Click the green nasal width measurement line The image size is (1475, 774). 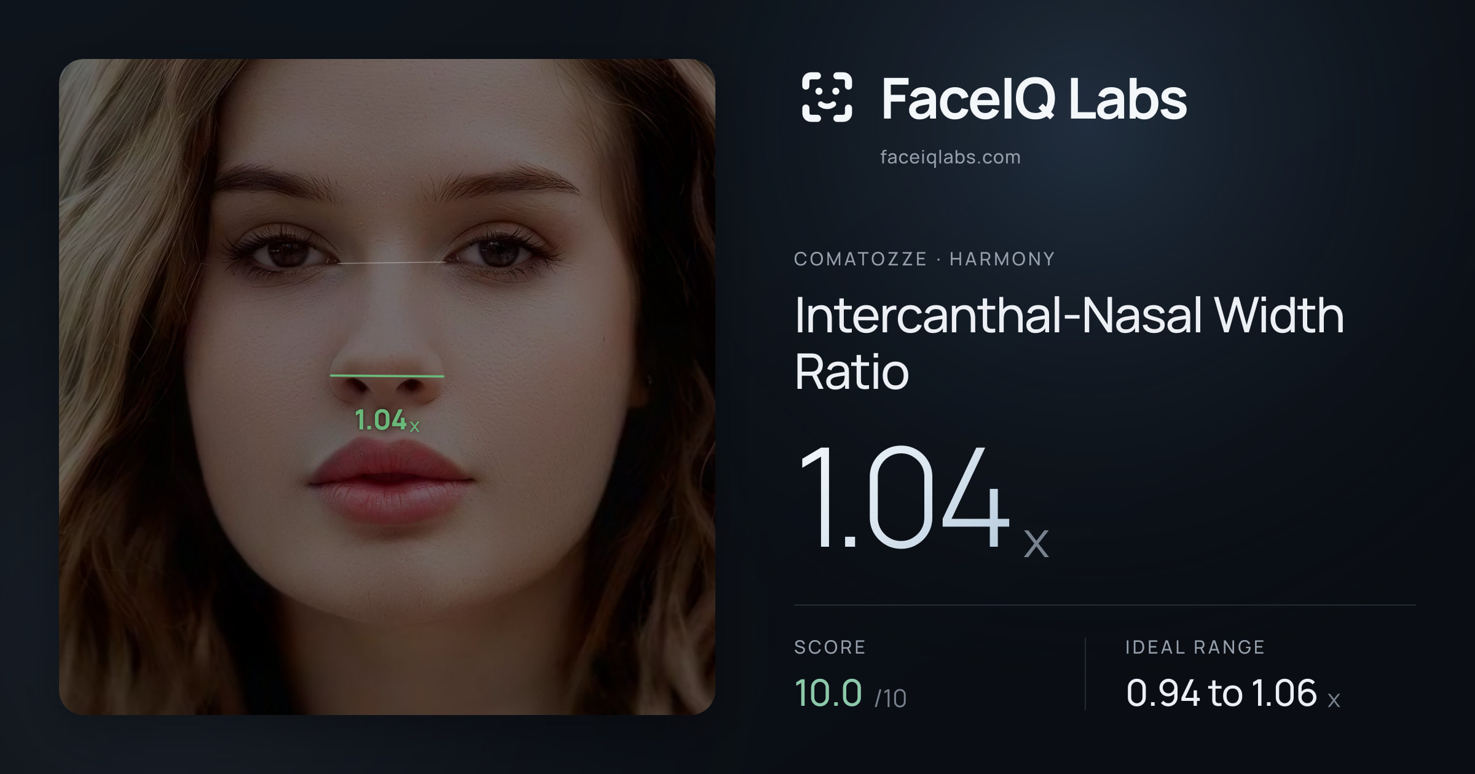(387, 375)
